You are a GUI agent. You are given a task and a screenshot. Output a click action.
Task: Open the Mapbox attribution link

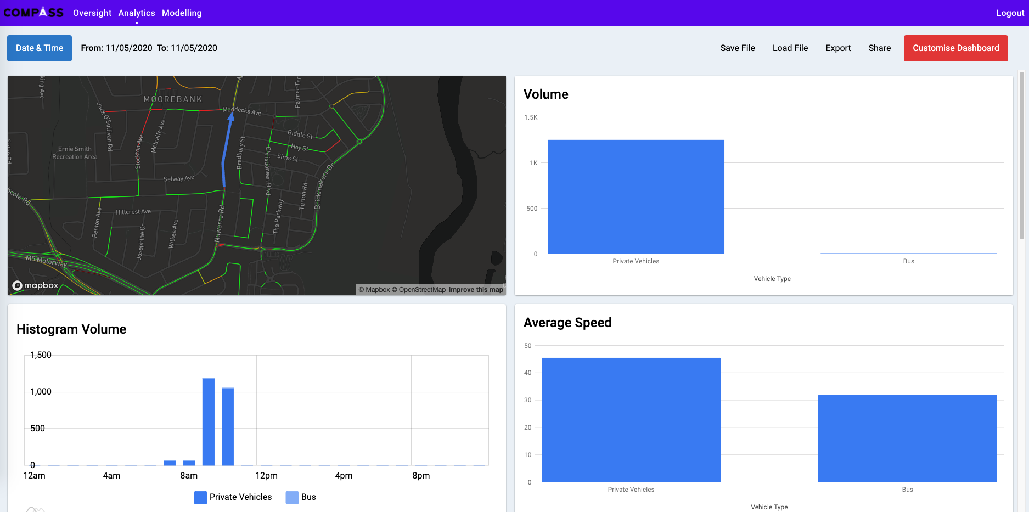(374, 290)
